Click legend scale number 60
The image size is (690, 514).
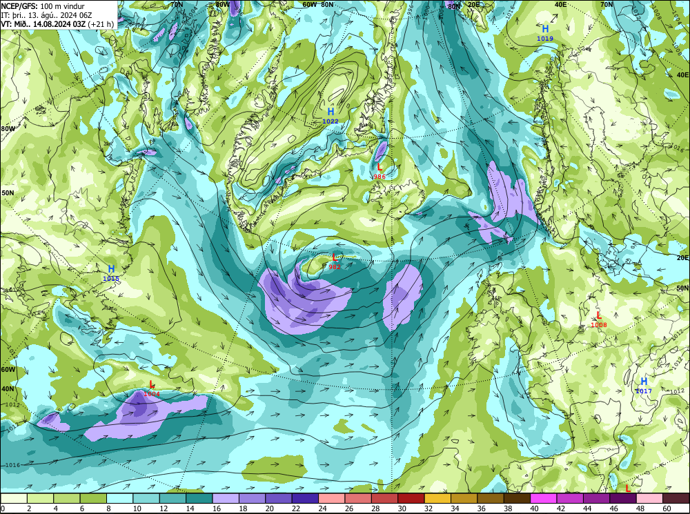pyautogui.click(x=667, y=508)
